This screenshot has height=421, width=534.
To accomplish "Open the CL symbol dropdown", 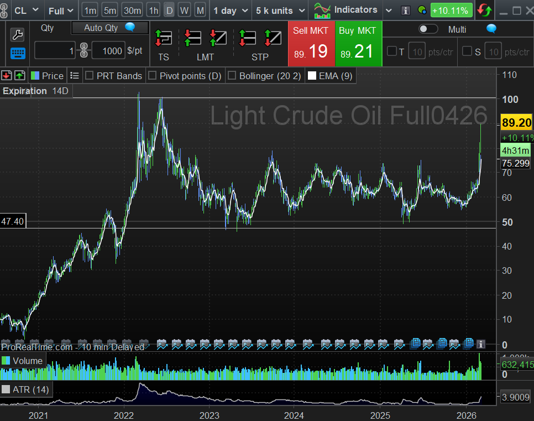I will [27, 11].
